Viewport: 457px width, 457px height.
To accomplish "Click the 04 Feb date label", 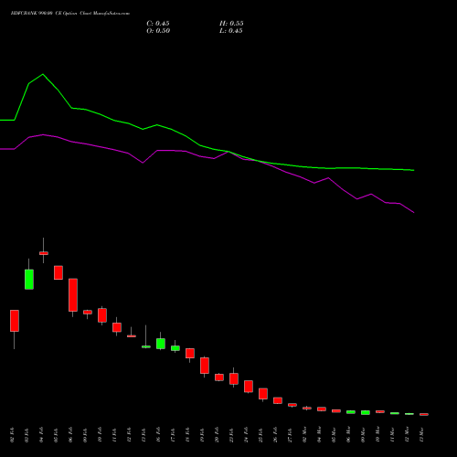I will click(41, 435).
